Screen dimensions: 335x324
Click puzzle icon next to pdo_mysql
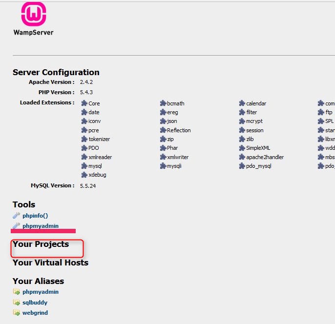tap(242, 166)
